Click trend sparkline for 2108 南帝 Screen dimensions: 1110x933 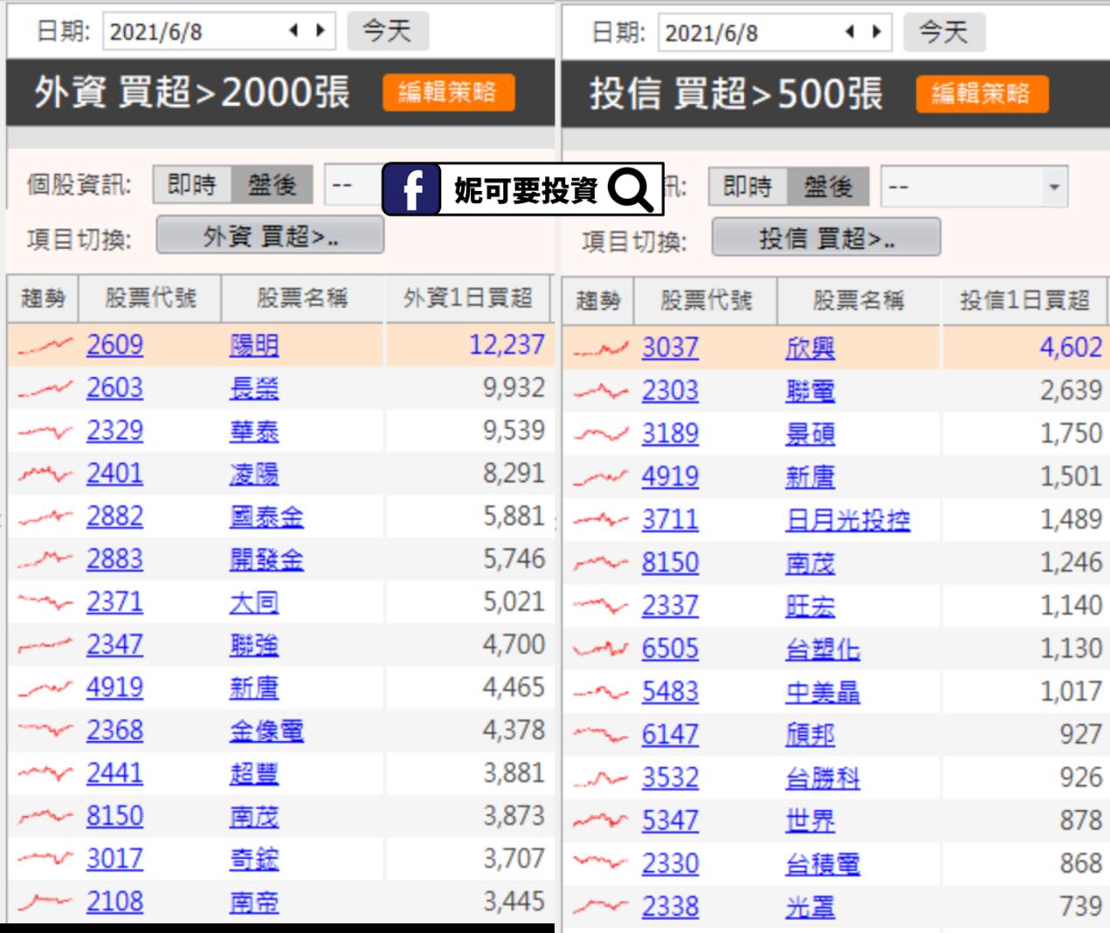click(45, 901)
